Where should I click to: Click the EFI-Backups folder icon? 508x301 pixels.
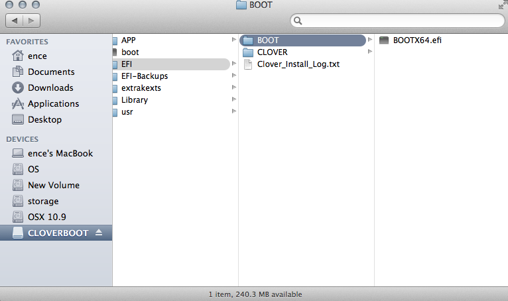pos(115,76)
